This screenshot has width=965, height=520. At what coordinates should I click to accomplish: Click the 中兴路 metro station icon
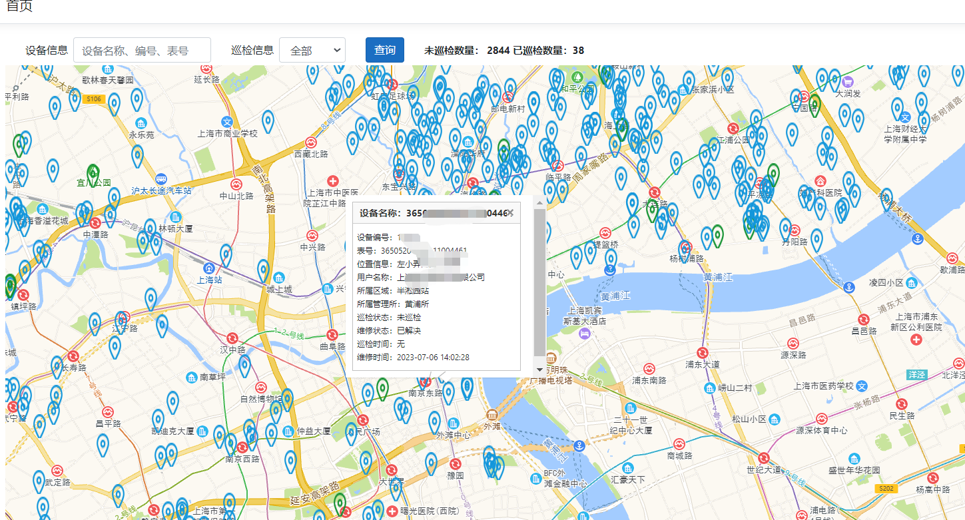pos(312,235)
